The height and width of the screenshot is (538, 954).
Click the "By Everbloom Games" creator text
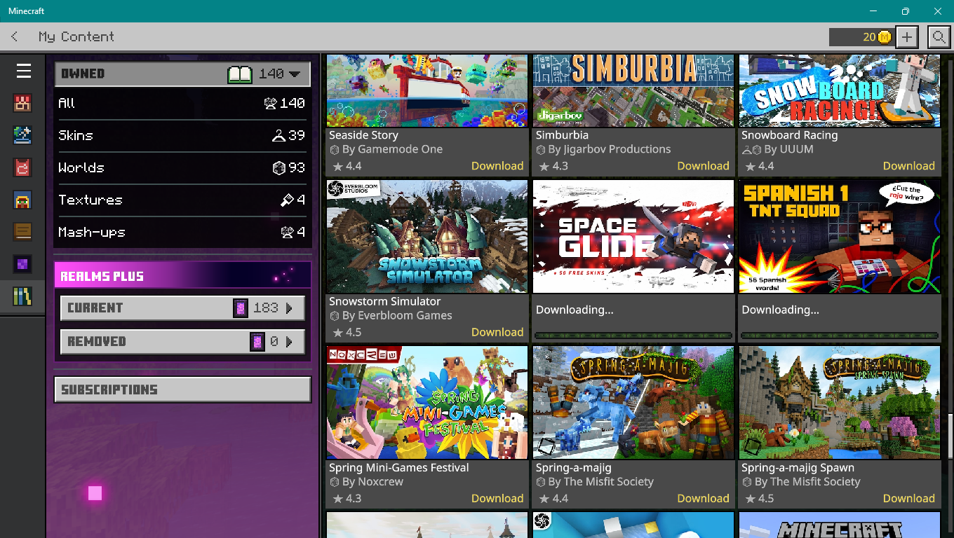[x=397, y=316]
